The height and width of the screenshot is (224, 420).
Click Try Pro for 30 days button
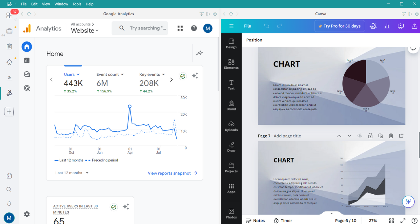point(339,26)
